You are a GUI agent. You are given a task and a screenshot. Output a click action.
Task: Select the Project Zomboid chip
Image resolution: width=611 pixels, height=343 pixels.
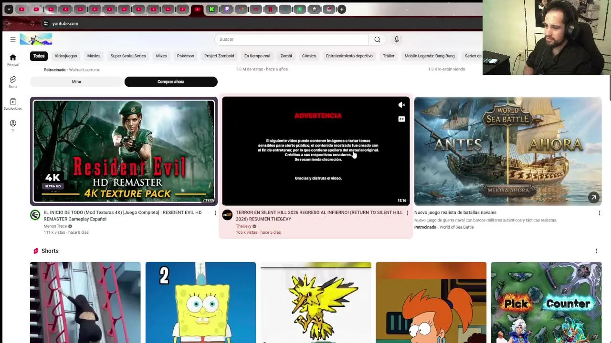pyautogui.click(x=219, y=56)
